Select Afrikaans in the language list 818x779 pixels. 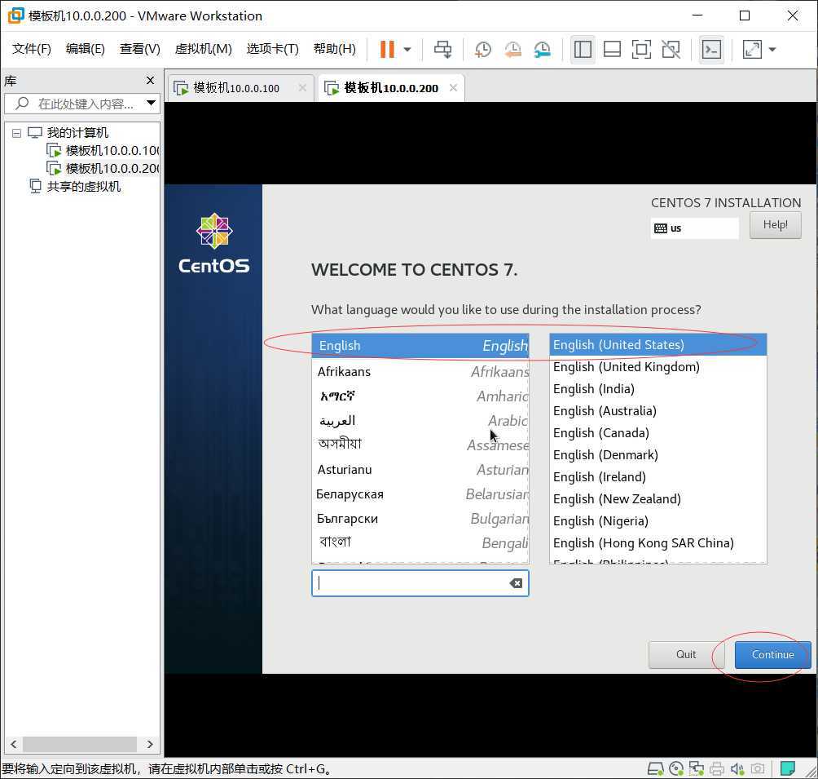click(x=420, y=371)
